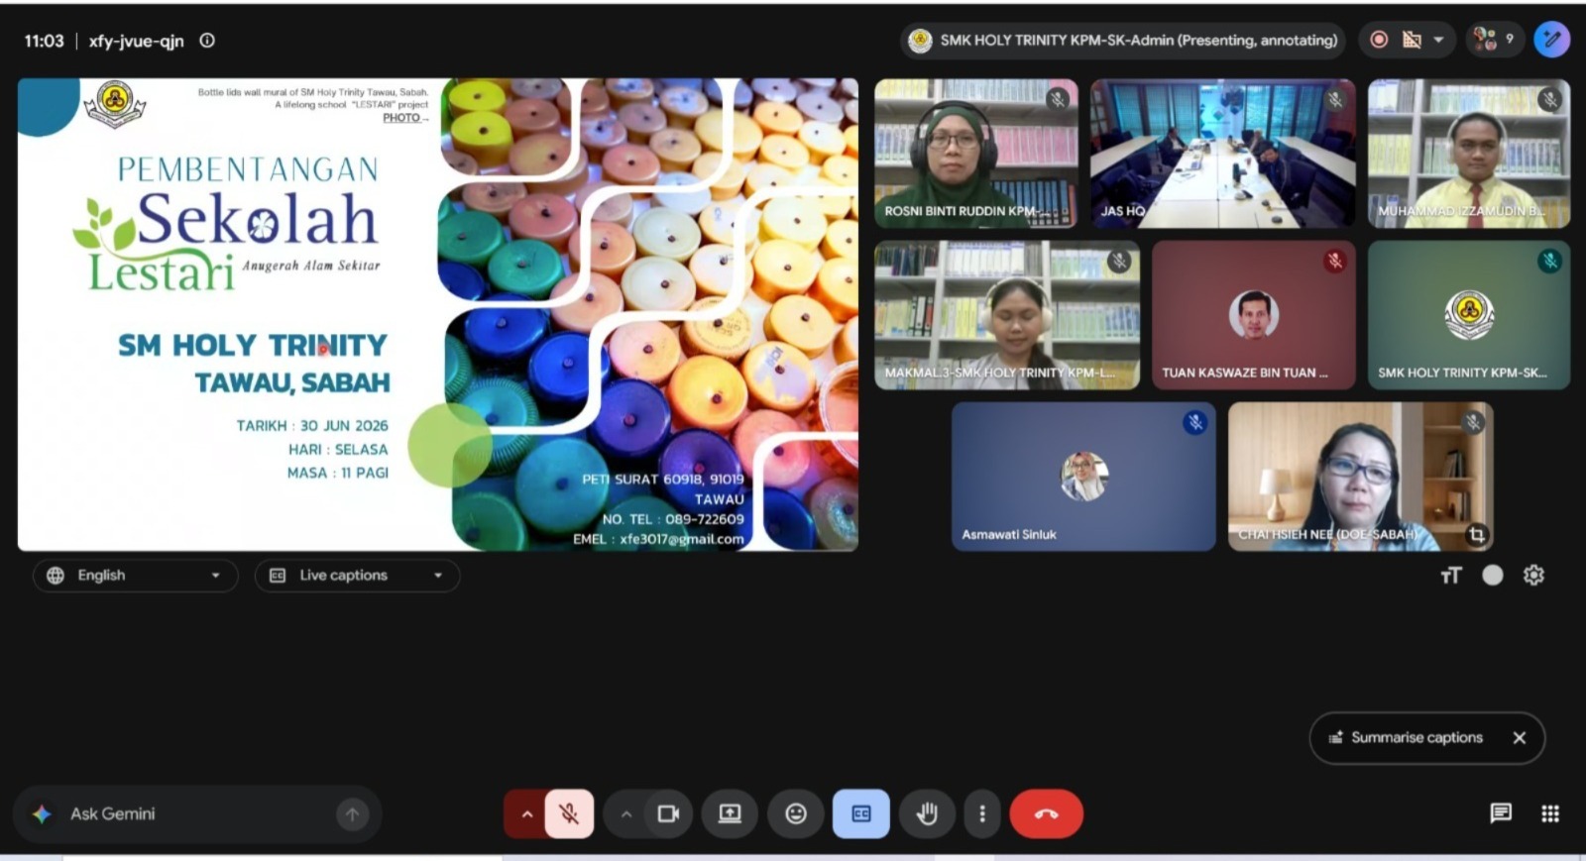Raise hand with the hand icon
Viewport: 1586px width, 861px height.
[x=927, y=813]
